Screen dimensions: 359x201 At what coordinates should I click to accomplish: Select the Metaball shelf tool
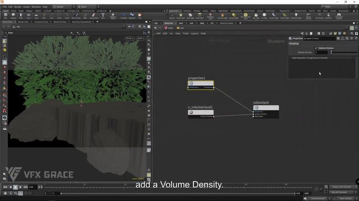pyautogui.click(x=132, y=16)
